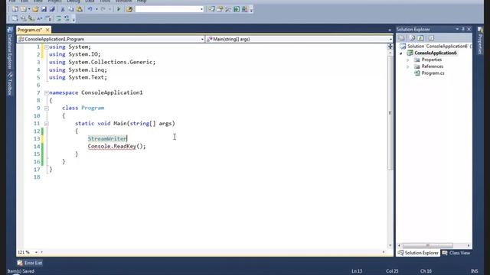Screen dimensions: 490x275
Task: Switch to the Class View tab
Action: pyautogui.click(x=456, y=253)
